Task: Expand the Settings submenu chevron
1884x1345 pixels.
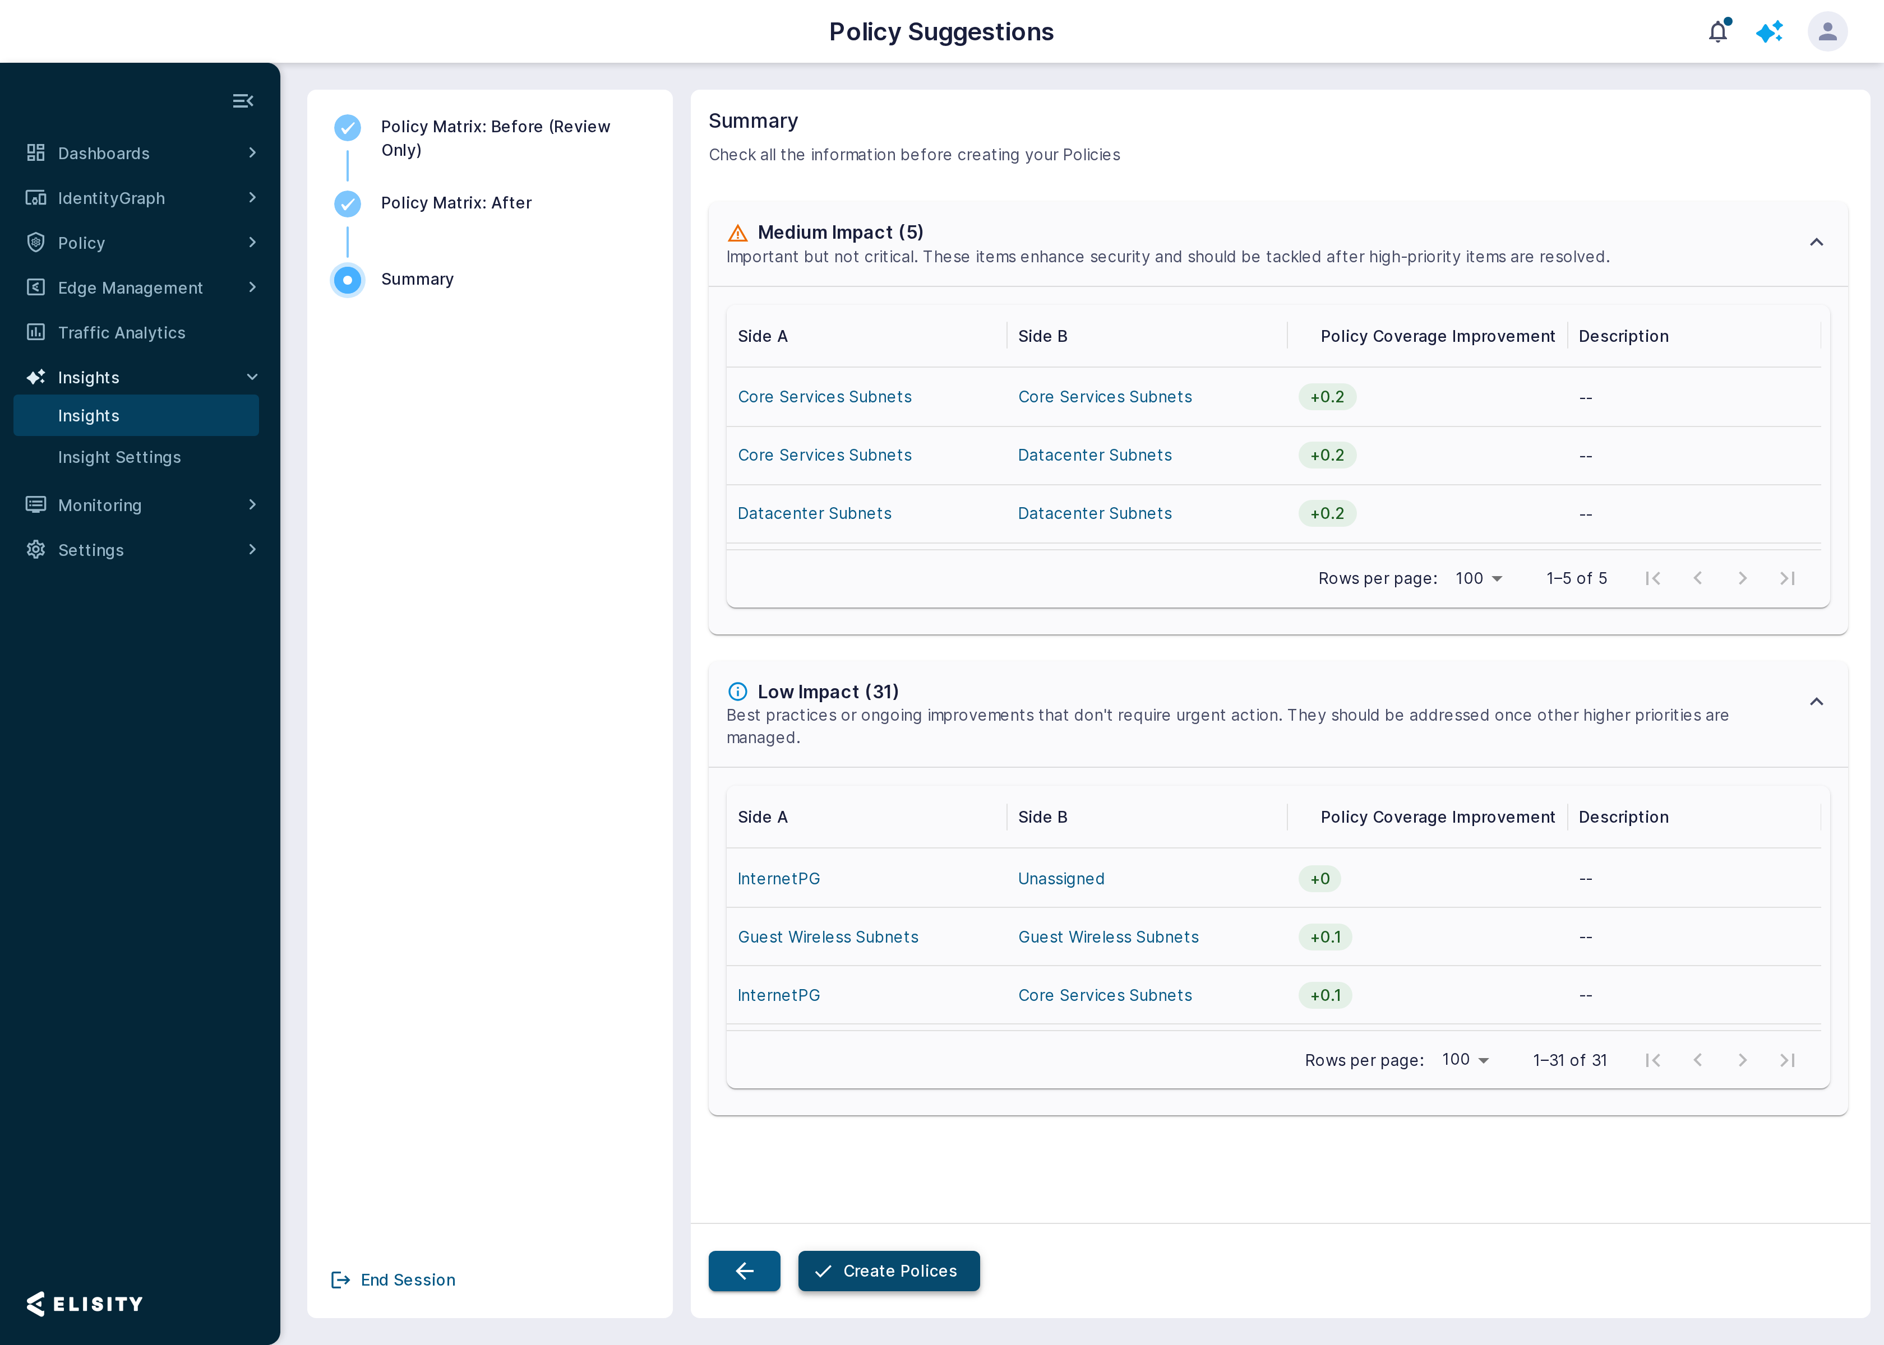Action: coord(252,549)
